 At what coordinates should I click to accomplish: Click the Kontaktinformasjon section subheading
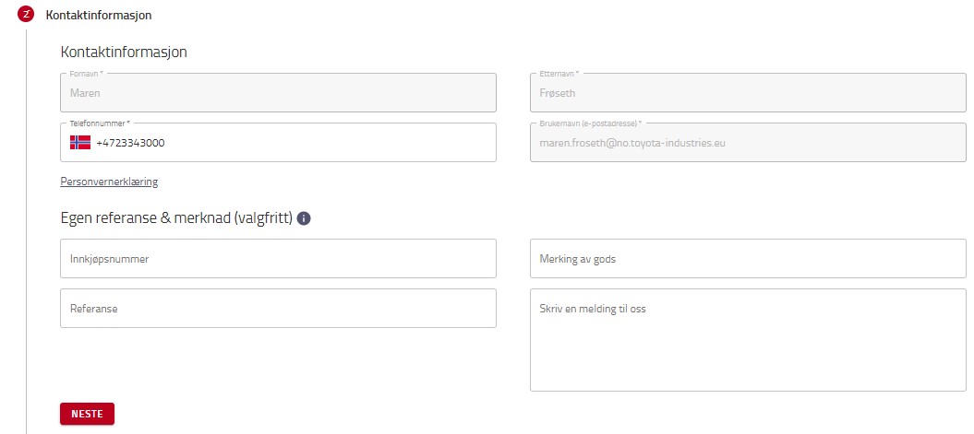124,52
